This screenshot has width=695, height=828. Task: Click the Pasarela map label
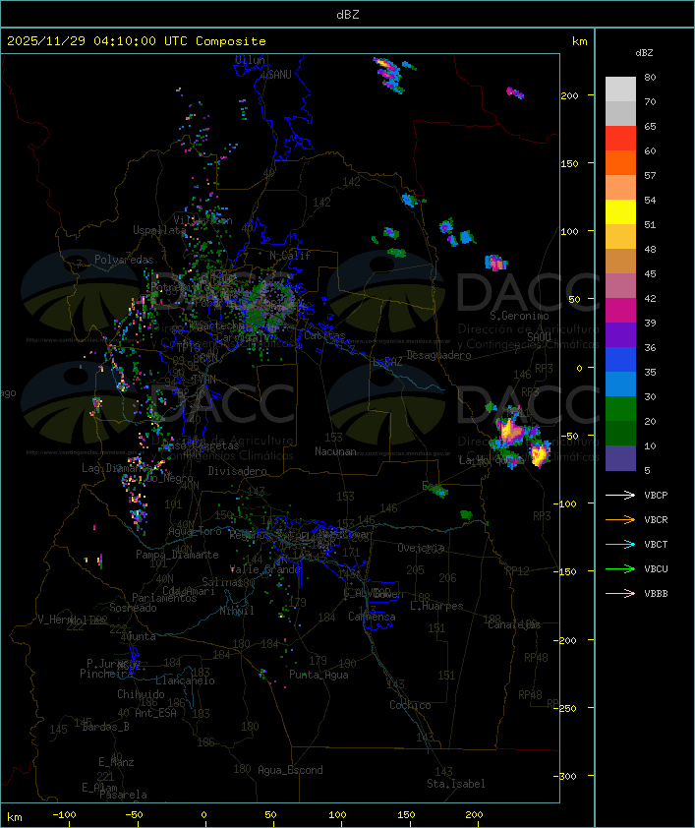pyautogui.click(x=123, y=795)
